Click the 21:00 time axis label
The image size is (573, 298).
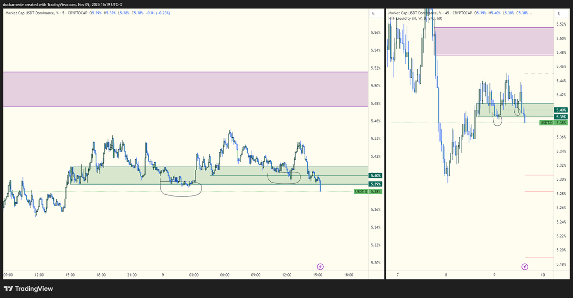coord(132,275)
